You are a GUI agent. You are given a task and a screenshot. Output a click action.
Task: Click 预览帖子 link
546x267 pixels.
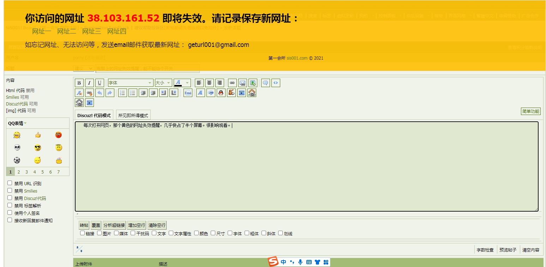(x=508, y=250)
